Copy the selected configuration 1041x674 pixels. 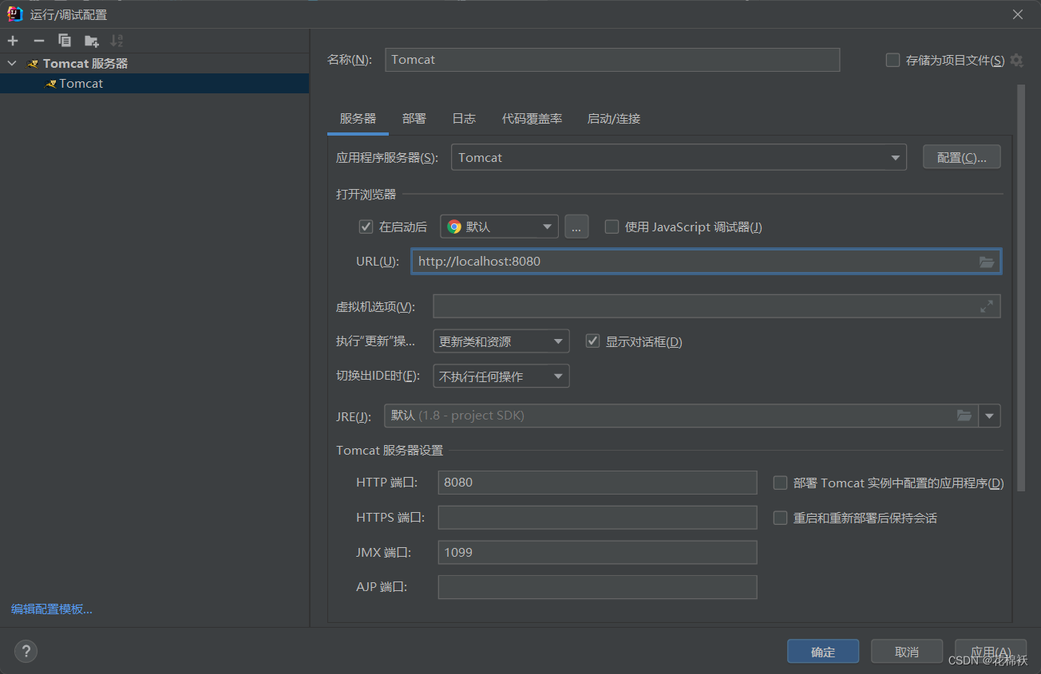[x=65, y=41]
